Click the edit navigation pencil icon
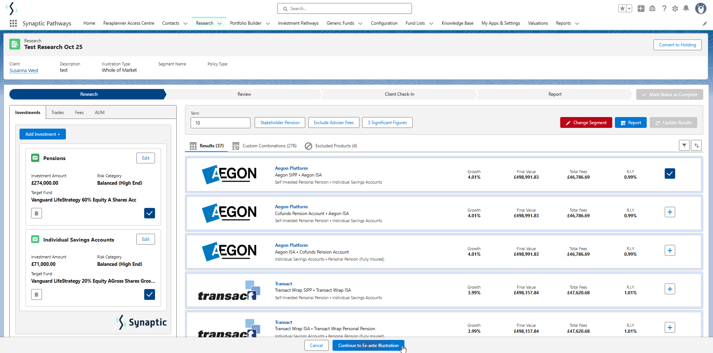This screenshot has width=713, height=353. pyautogui.click(x=705, y=24)
